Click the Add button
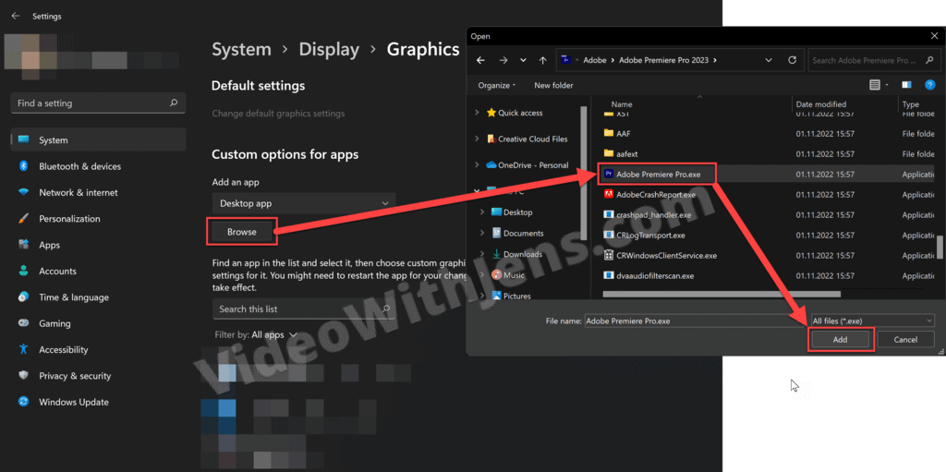This screenshot has width=946, height=472. point(841,340)
